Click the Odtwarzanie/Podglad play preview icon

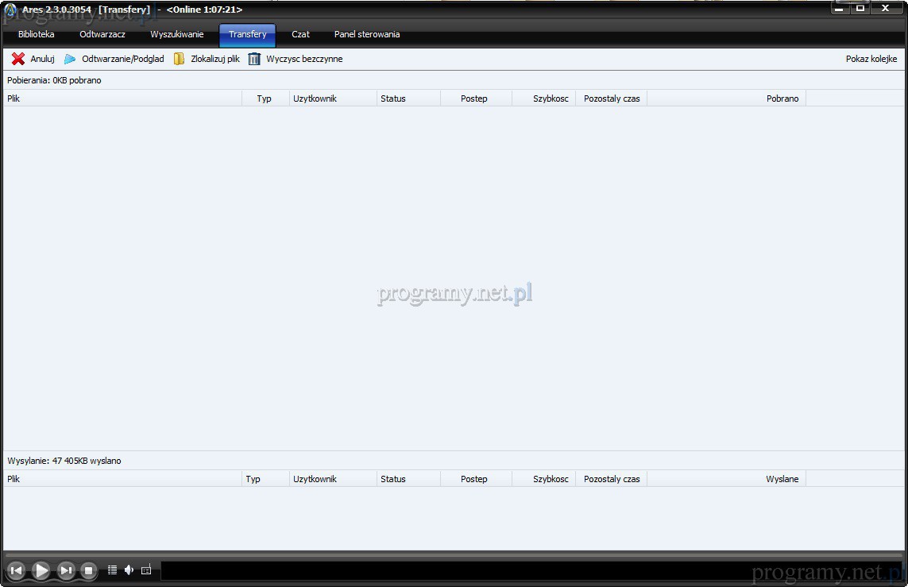70,59
